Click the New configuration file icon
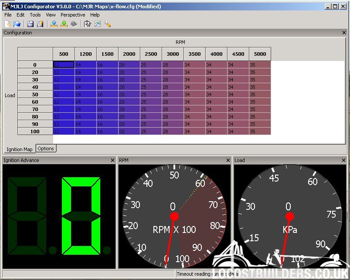The width and height of the screenshot is (350, 280). (x=8, y=24)
